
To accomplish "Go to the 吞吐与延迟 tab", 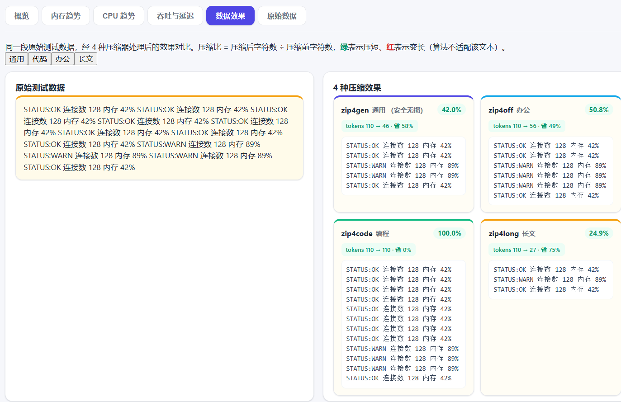I will click(x=175, y=16).
